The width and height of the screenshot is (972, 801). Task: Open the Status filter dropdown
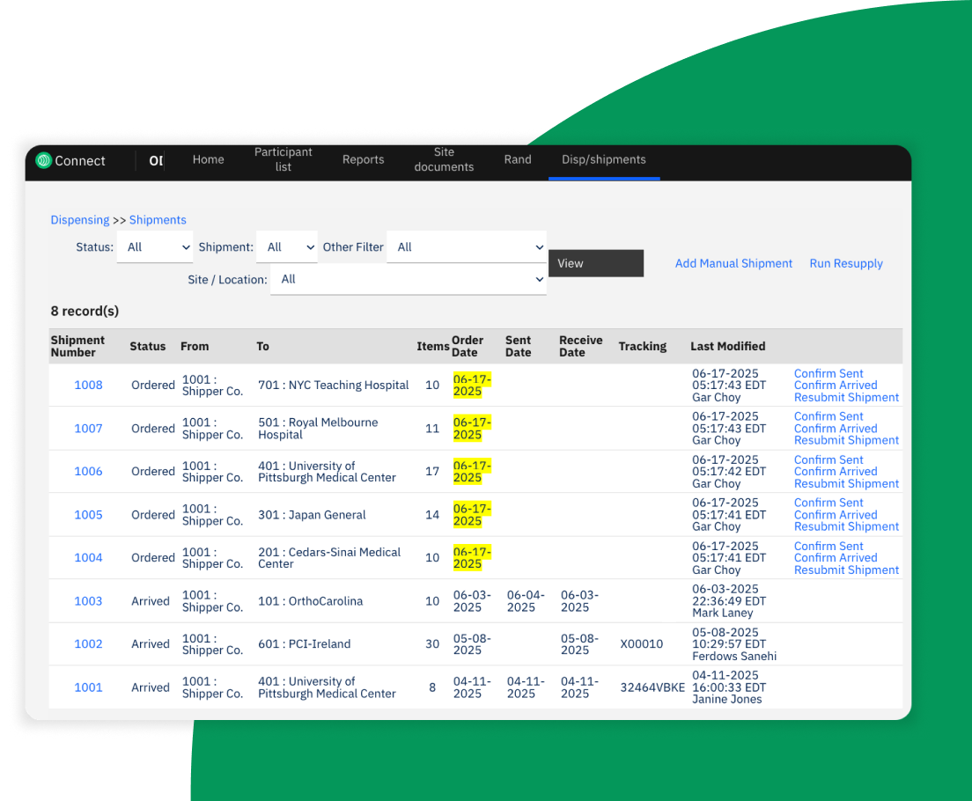click(x=155, y=247)
